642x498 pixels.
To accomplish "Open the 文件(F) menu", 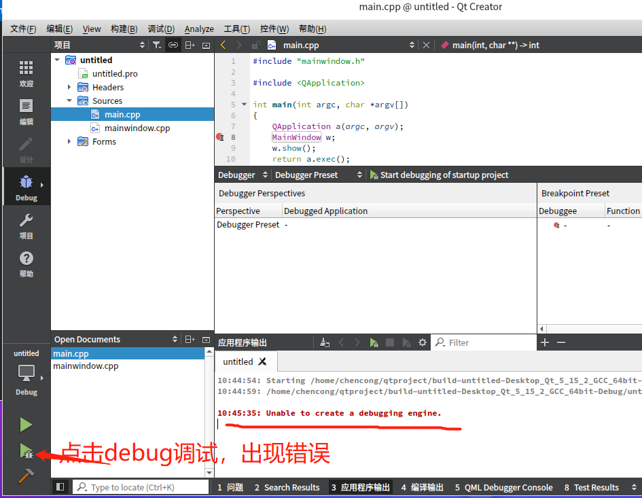I will pyautogui.click(x=23, y=29).
